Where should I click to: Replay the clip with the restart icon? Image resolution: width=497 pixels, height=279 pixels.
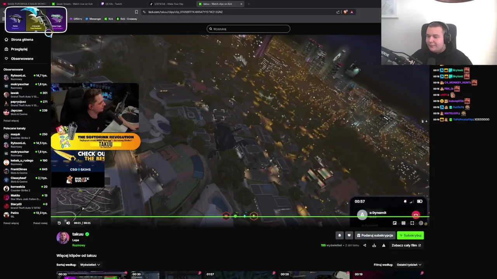59,223
